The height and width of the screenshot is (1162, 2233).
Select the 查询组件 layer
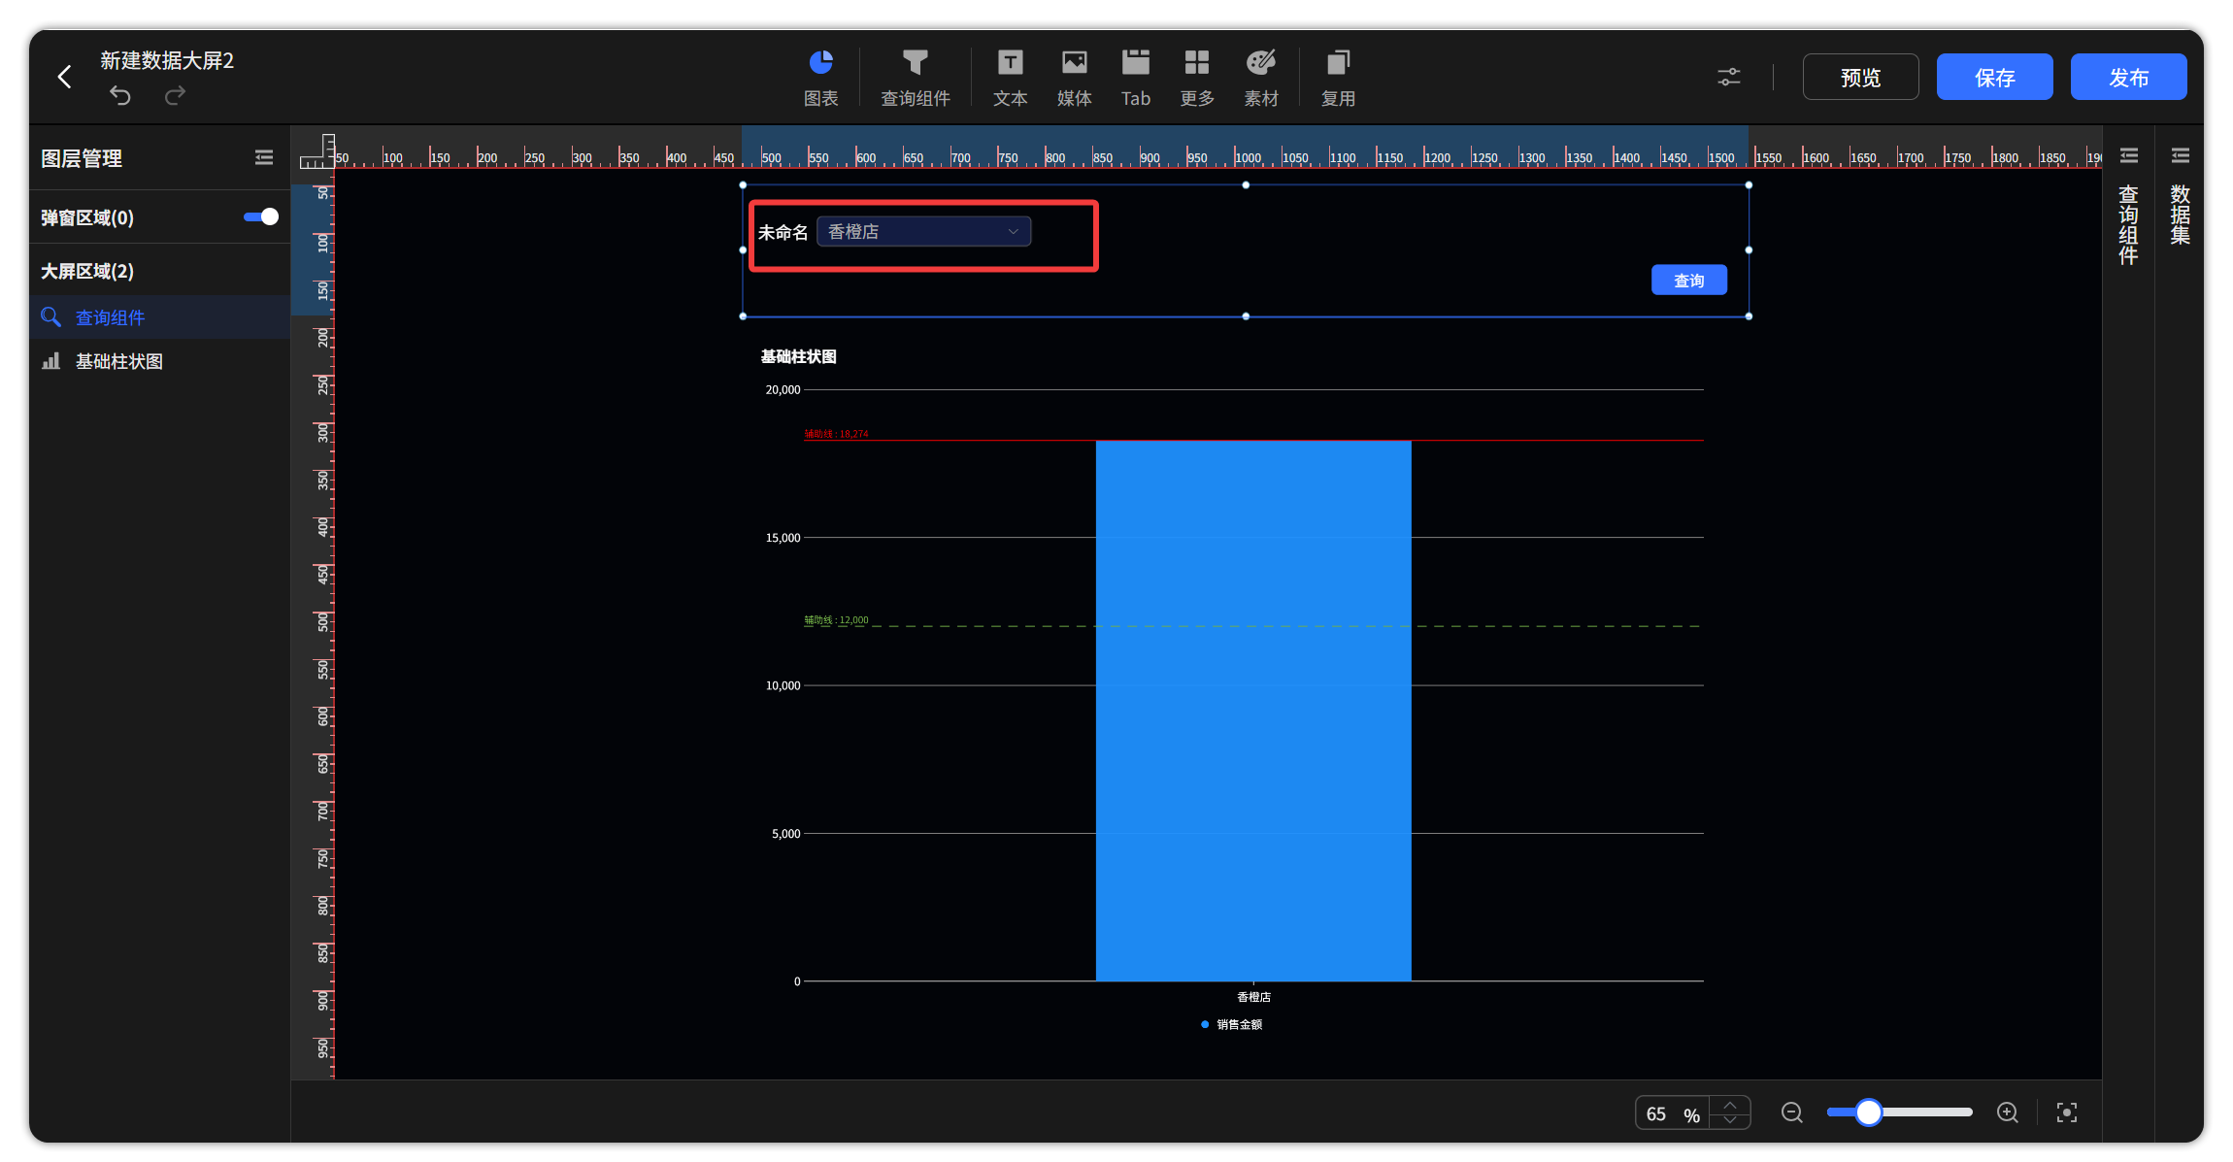pyautogui.click(x=160, y=317)
